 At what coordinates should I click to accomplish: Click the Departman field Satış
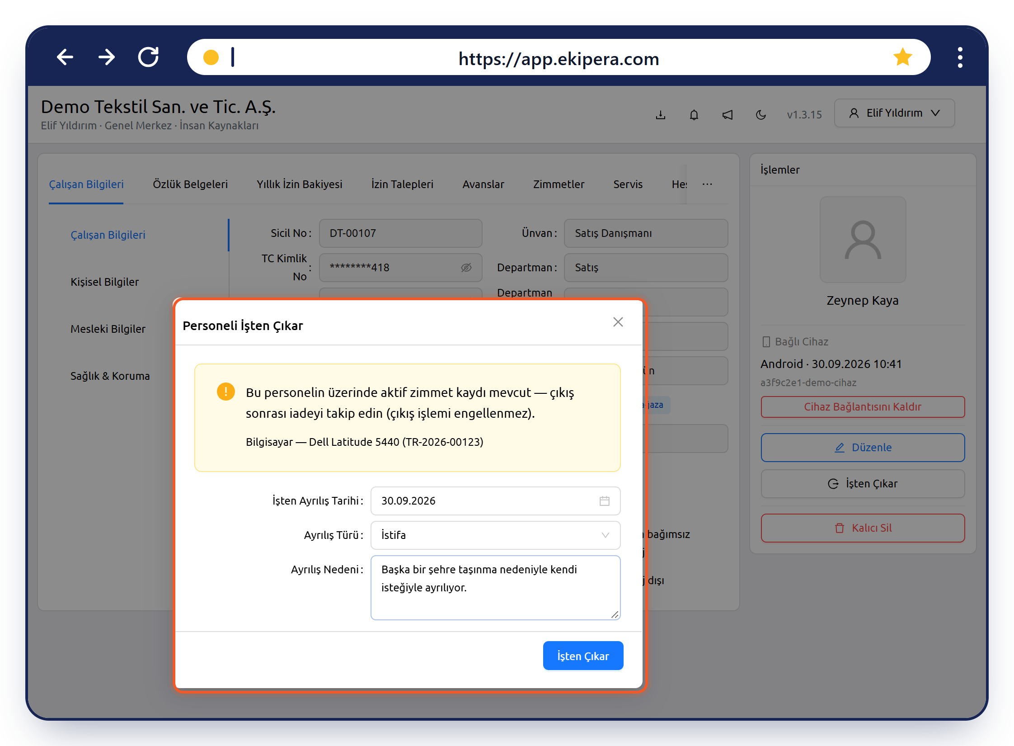click(x=646, y=268)
